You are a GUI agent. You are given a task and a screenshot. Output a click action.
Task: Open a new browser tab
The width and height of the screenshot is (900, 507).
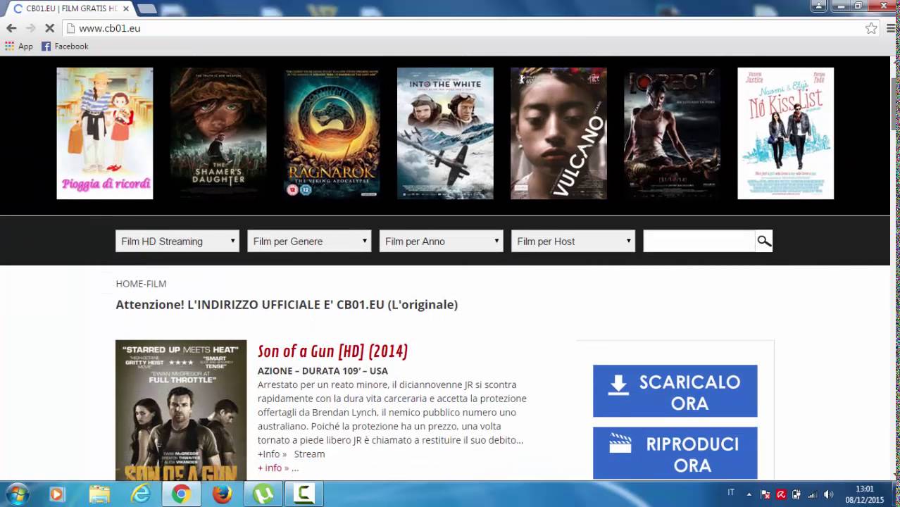coord(146,8)
